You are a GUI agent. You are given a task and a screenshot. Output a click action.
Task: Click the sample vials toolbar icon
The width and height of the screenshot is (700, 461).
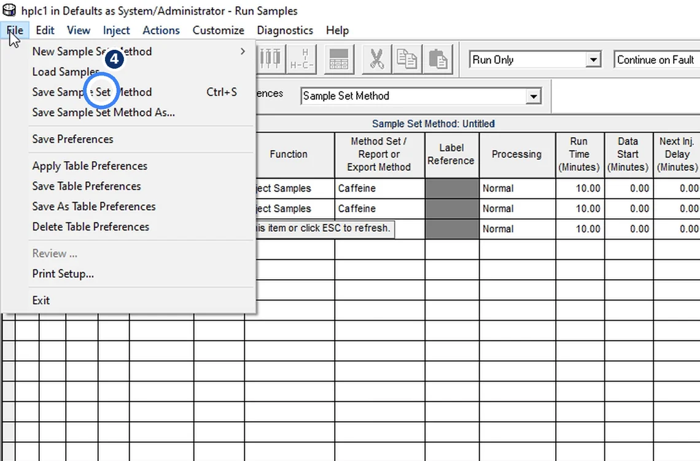pyautogui.click(x=271, y=59)
